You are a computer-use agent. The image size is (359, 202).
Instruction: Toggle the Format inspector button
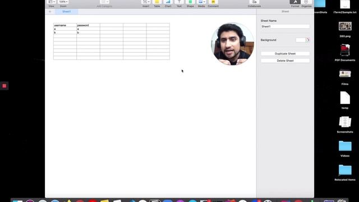point(295,2)
